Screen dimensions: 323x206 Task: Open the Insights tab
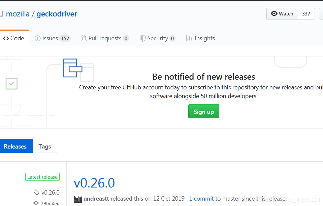click(200, 38)
